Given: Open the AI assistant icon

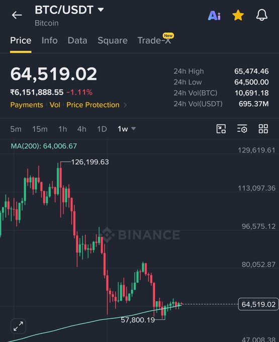Looking at the screenshot, I should click(x=214, y=16).
